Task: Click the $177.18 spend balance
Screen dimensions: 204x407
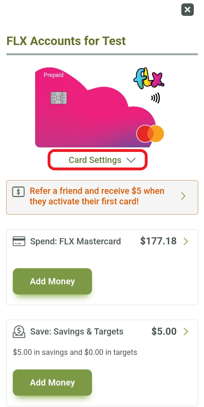Action: click(x=158, y=241)
